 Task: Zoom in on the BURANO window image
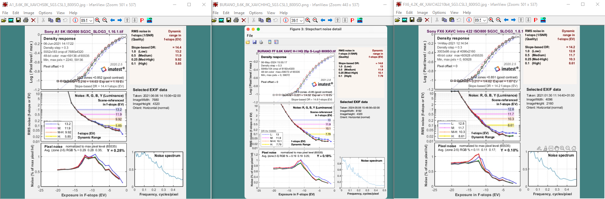tap(308, 20)
